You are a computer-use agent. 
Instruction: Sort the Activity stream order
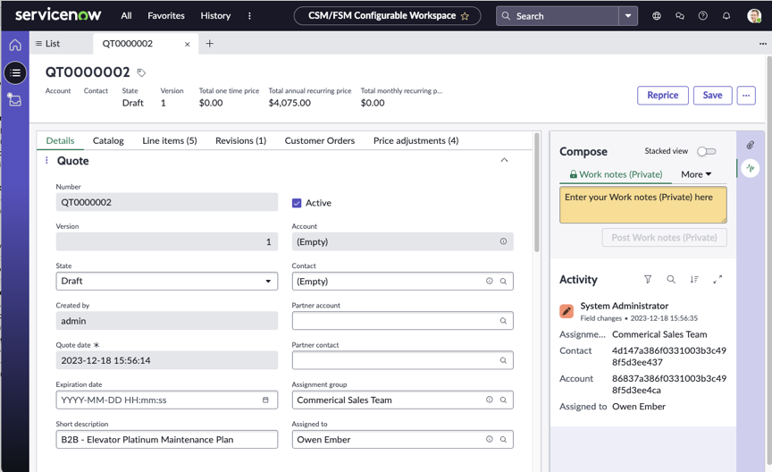[x=694, y=280]
